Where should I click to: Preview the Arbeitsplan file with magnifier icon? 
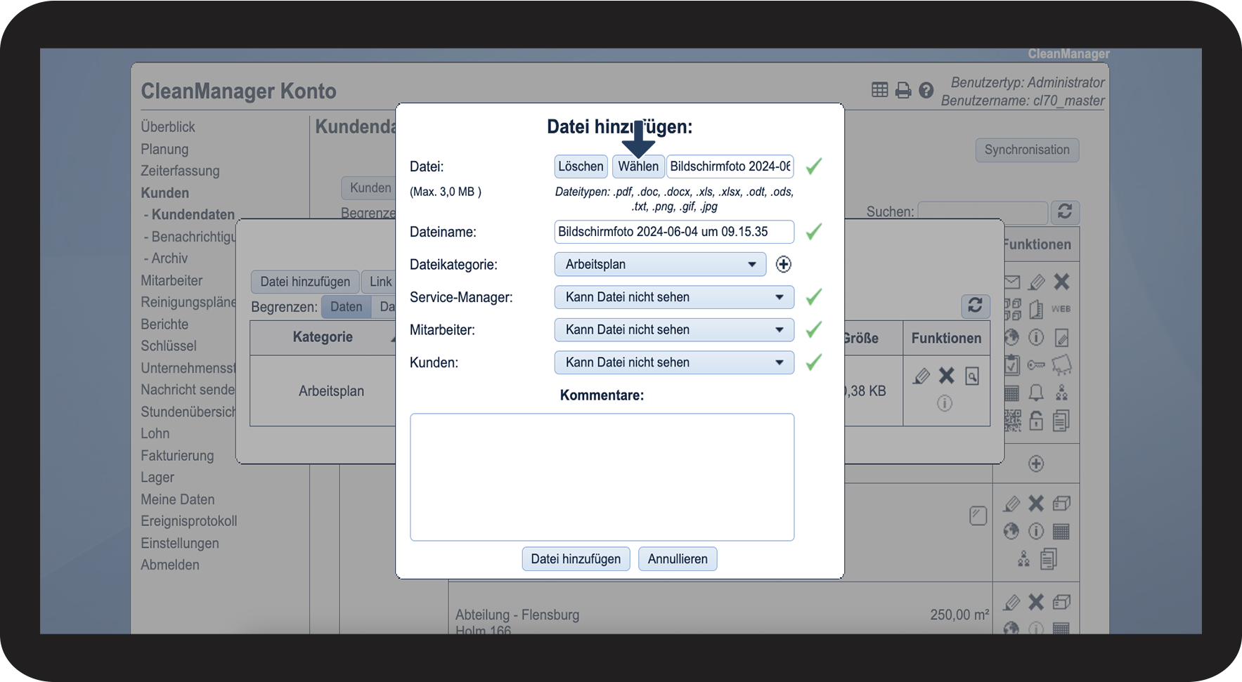(971, 376)
